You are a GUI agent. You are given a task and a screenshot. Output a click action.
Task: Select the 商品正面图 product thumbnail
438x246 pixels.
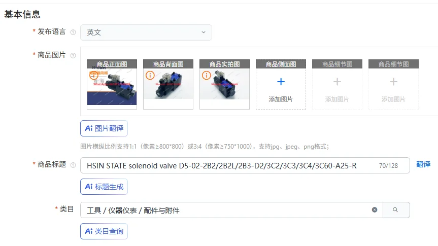(112, 84)
